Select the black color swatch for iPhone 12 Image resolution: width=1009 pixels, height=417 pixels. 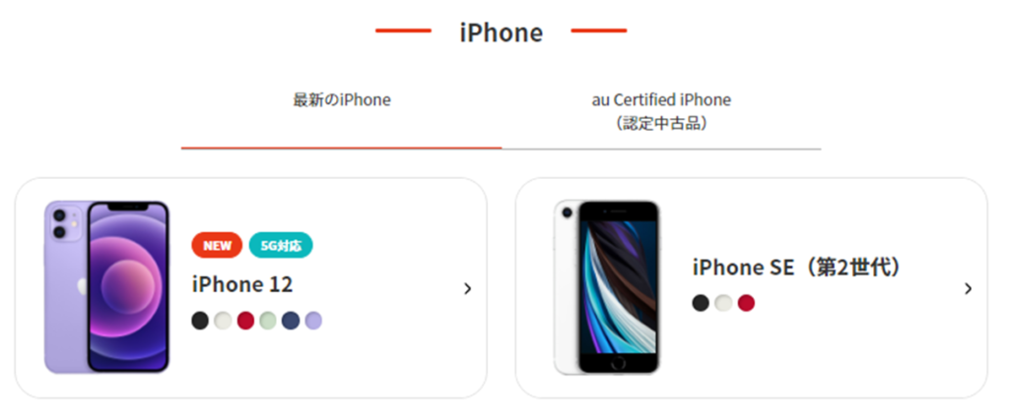point(200,321)
